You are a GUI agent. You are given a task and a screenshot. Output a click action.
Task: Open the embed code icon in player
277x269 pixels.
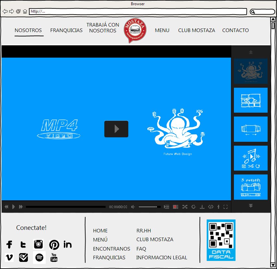(x=211, y=207)
